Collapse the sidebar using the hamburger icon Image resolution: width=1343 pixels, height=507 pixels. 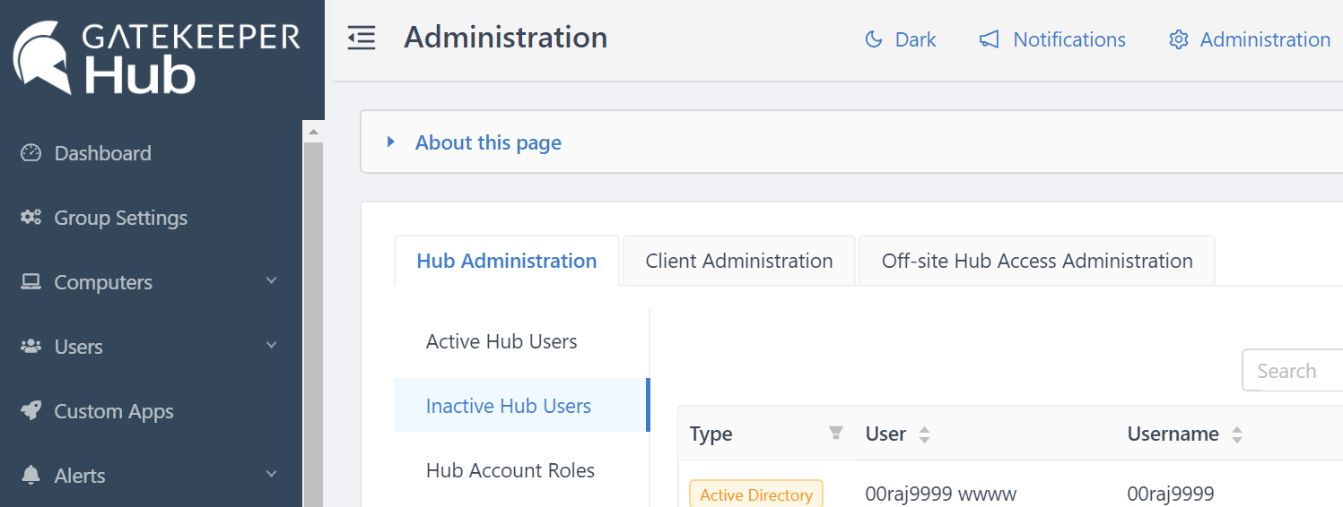[x=362, y=39]
